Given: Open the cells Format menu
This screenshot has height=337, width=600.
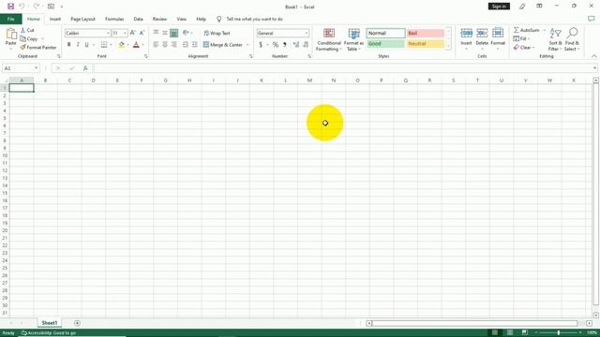Looking at the screenshot, I should (498, 39).
